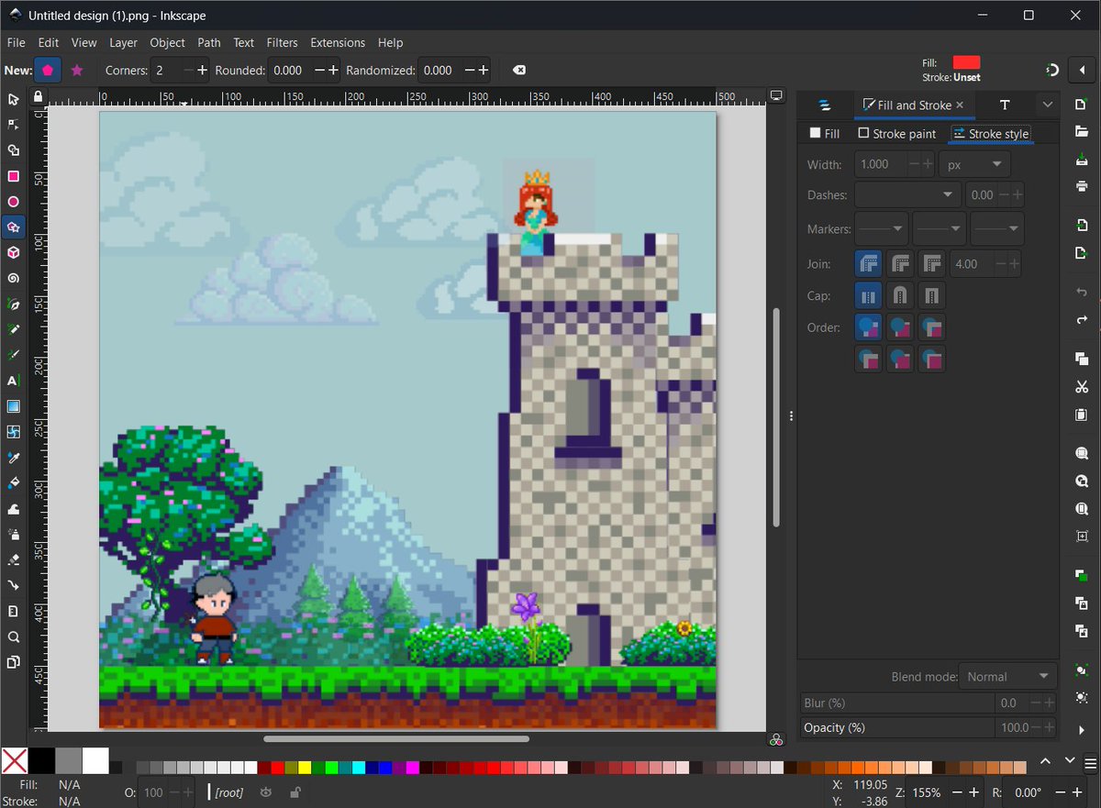Switch to the Stroke paint tab
This screenshot has width=1101, height=808.
(897, 133)
